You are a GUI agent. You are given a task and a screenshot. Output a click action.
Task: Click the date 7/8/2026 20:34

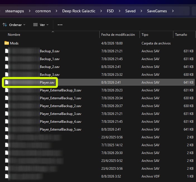click(x=112, y=98)
